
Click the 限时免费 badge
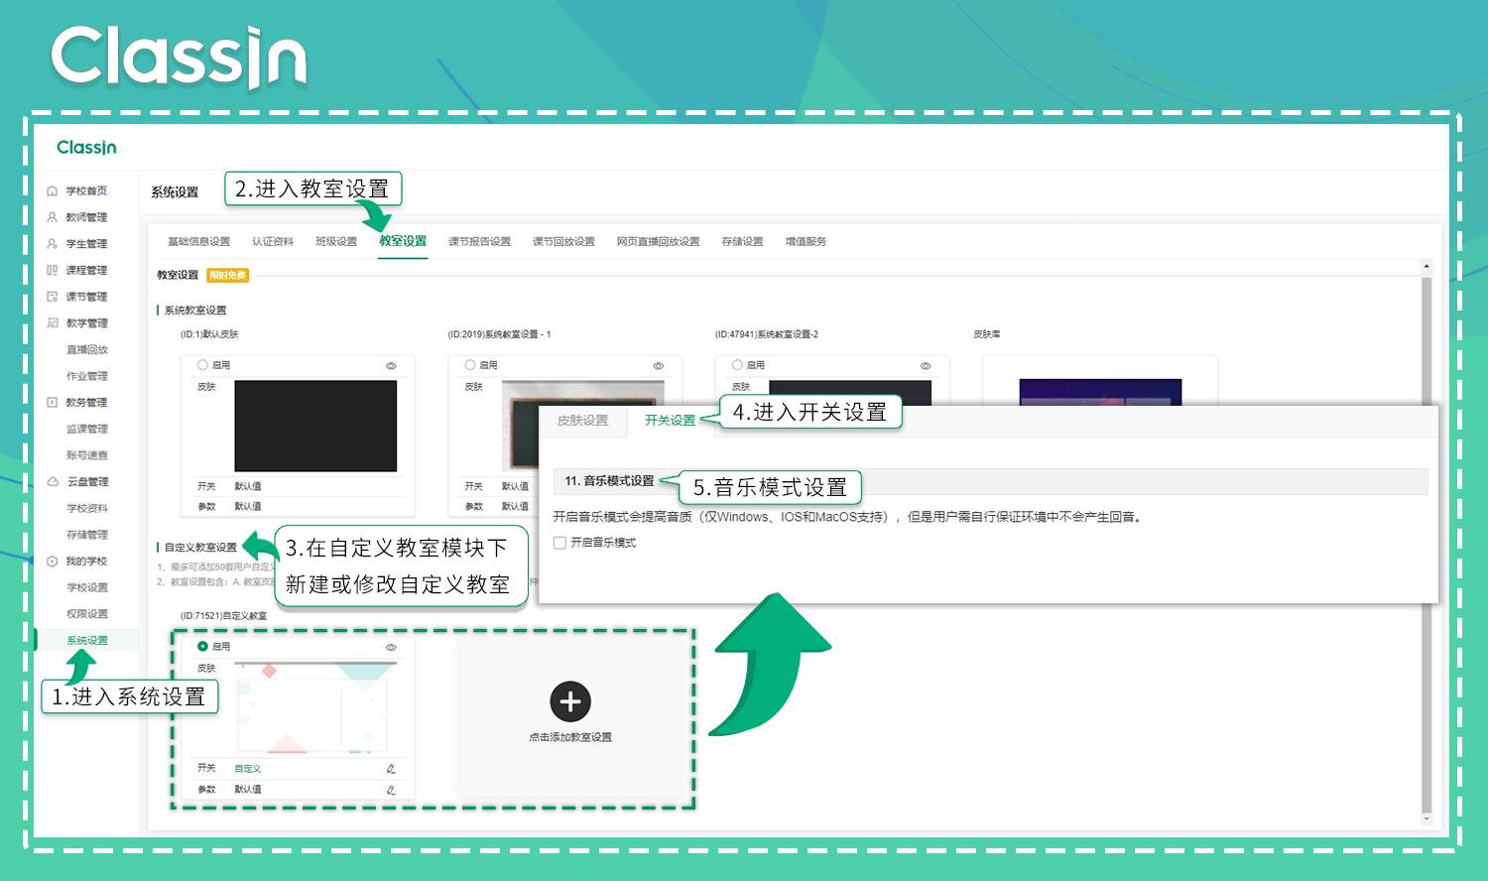click(x=228, y=276)
